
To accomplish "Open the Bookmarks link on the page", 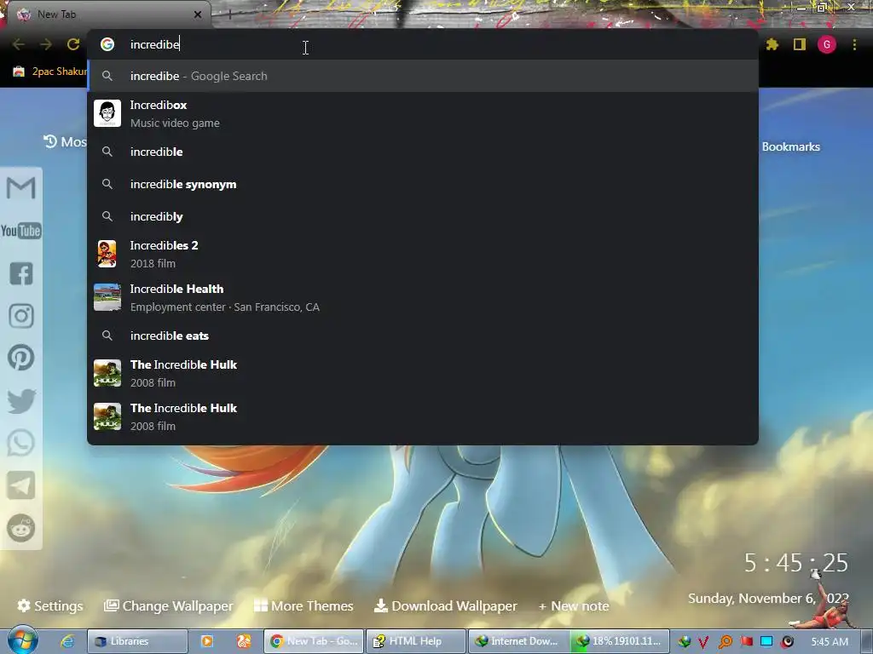I will pos(790,146).
